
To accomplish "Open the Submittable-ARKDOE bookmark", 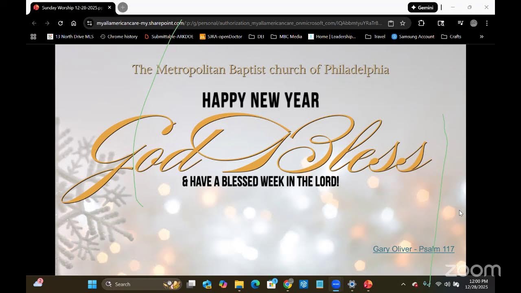I will (169, 37).
